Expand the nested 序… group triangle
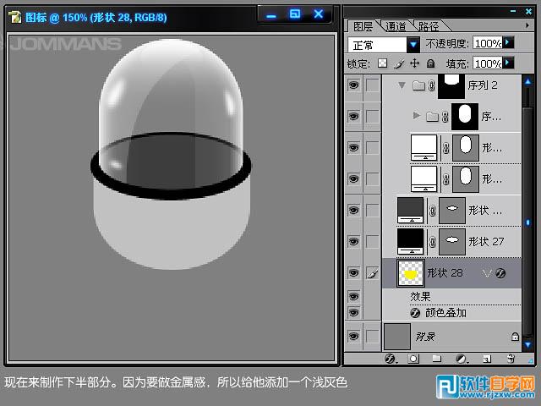 click(417, 115)
